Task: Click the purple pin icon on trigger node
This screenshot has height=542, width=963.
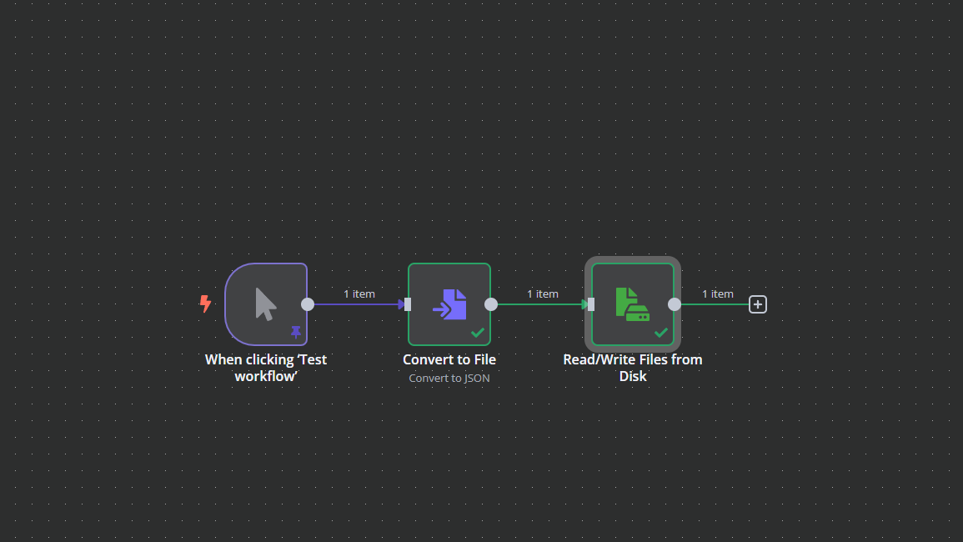Action: 296,333
